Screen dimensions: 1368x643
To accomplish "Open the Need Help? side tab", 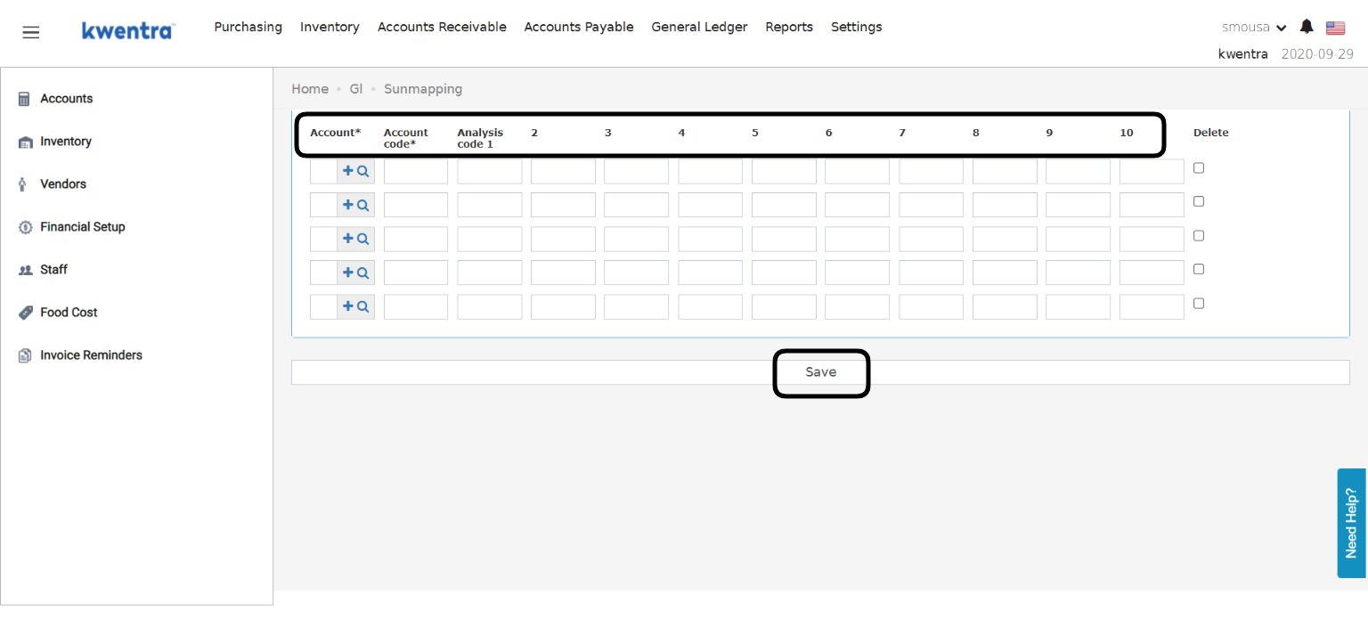I will pos(1351,523).
